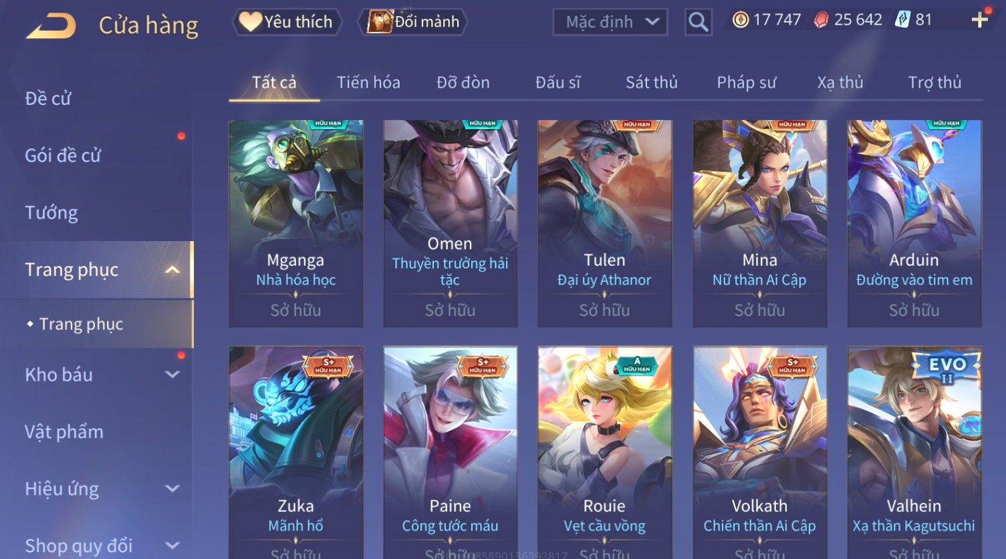Open the Valhein Xạ thần Kagutsuchi skin card
Screen dimensions: 1006x559
click(x=914, y=452)
